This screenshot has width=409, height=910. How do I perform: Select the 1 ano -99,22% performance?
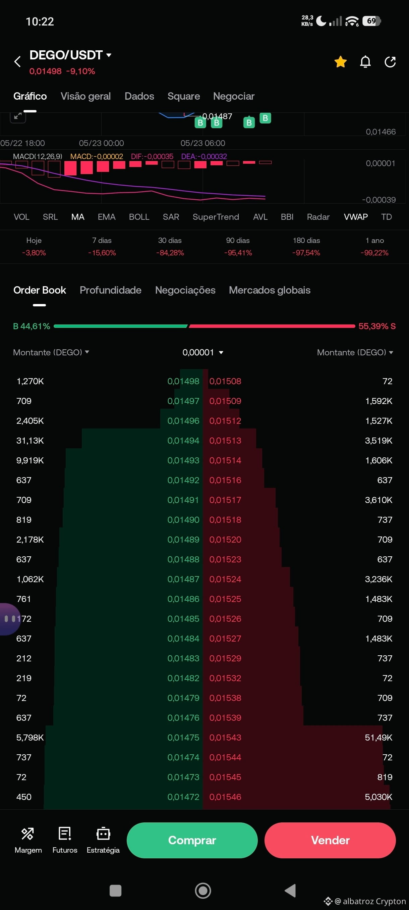click(374, 247)
